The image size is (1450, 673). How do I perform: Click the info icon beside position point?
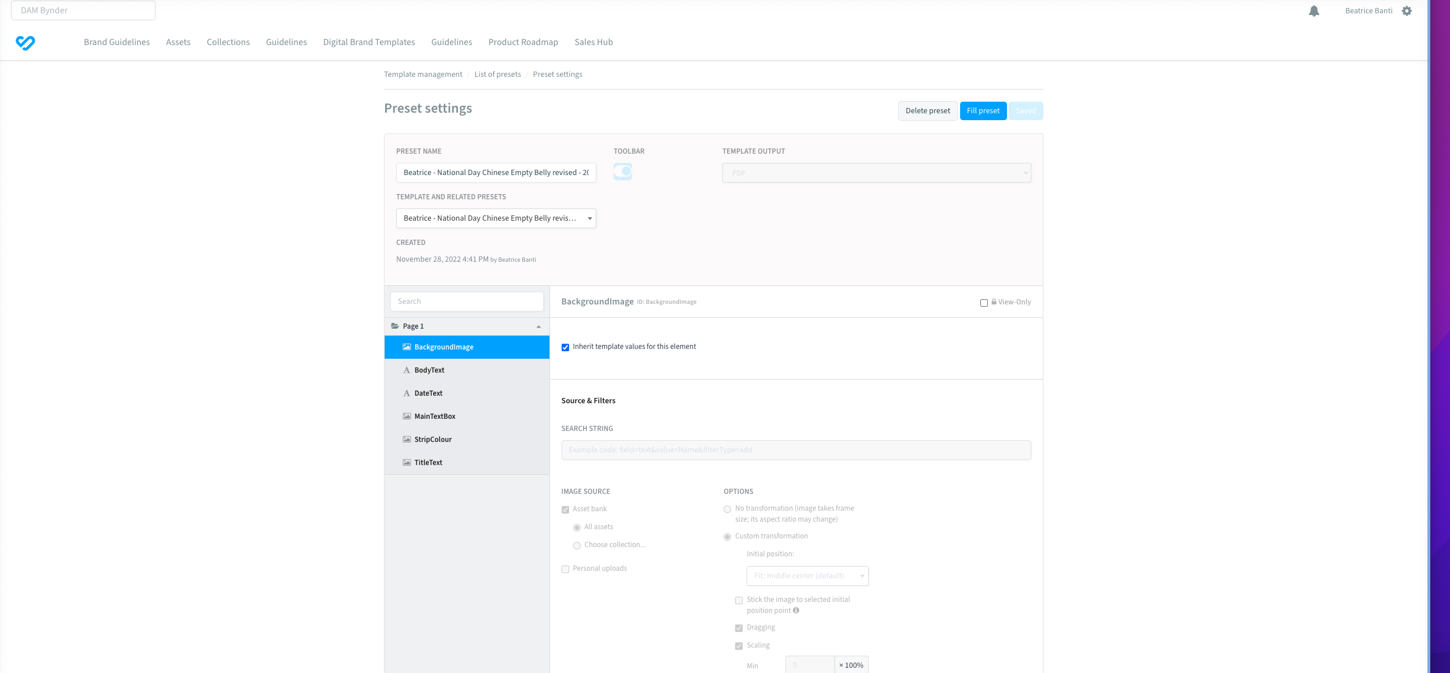(796, 611)
